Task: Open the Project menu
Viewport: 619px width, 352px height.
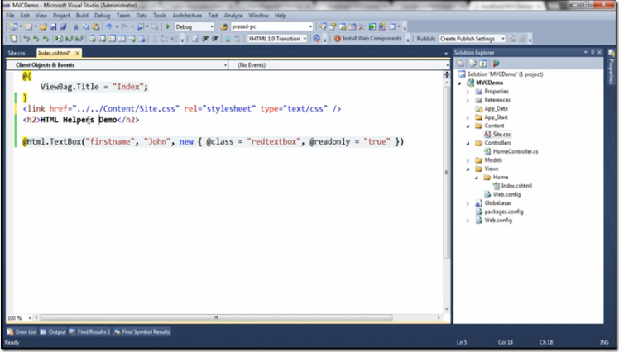Action: tap(61, 16)
